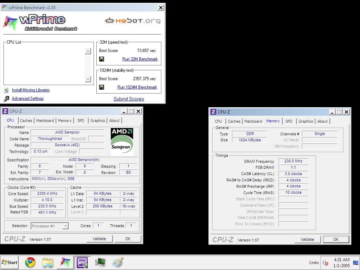Switch to CPU-Z via taskbar icon
This screenshot has height=270, width=360.
82,262
